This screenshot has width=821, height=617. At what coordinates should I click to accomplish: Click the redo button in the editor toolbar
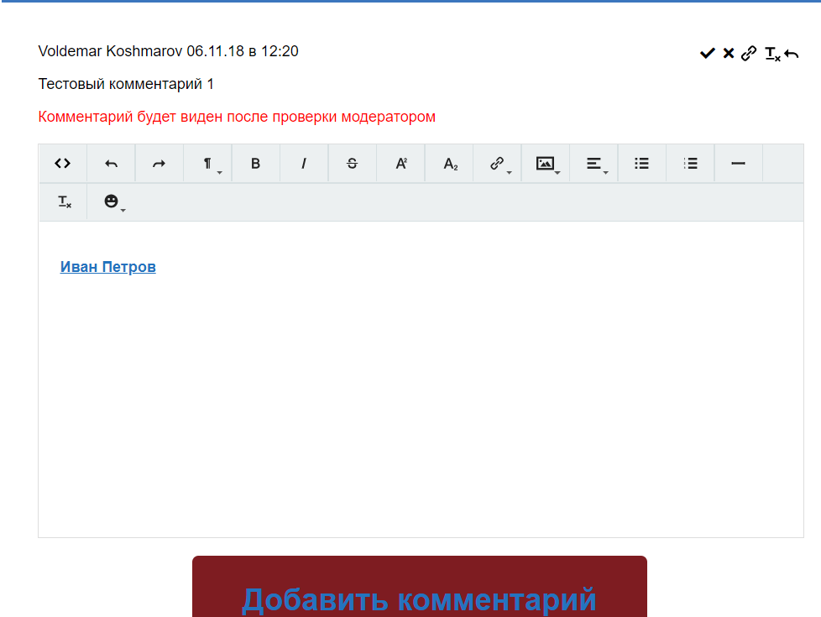tap(159, 164)
